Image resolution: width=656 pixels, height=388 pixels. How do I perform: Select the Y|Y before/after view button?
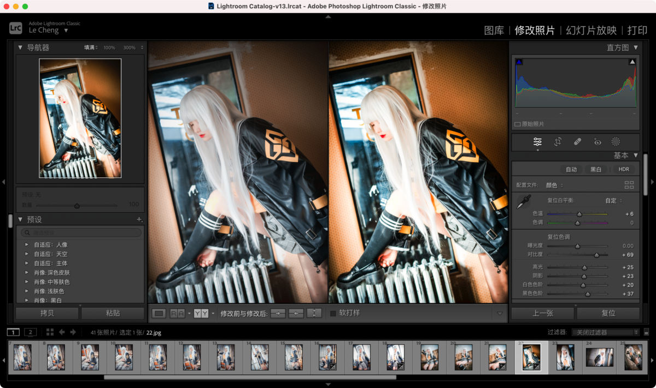[201, 313]
